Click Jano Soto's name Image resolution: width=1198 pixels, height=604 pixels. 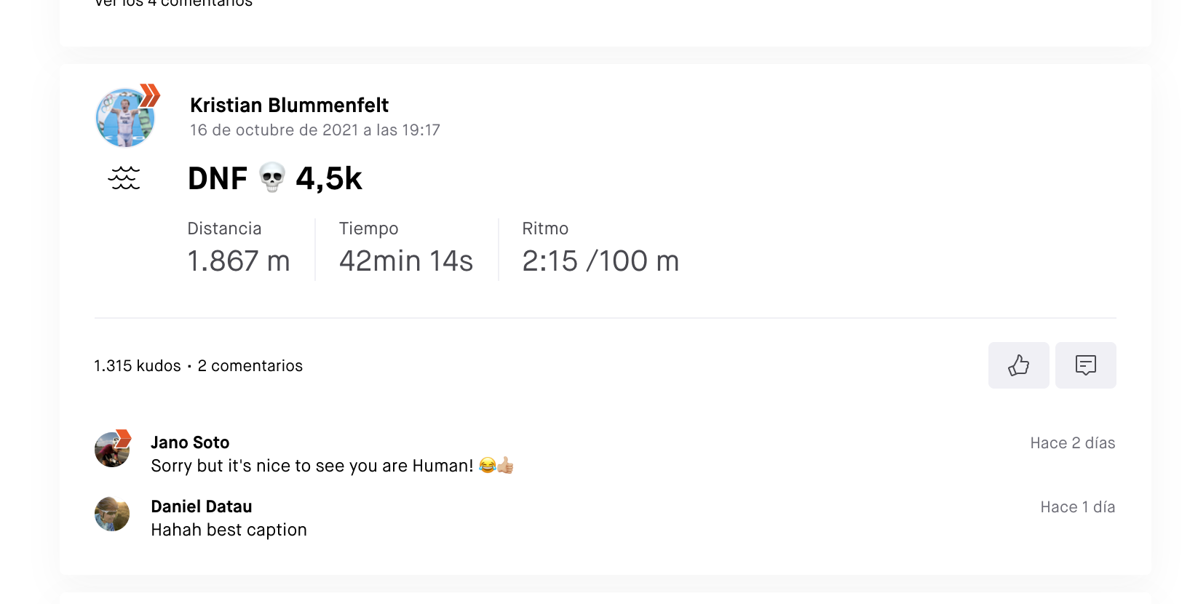[190, 442]
